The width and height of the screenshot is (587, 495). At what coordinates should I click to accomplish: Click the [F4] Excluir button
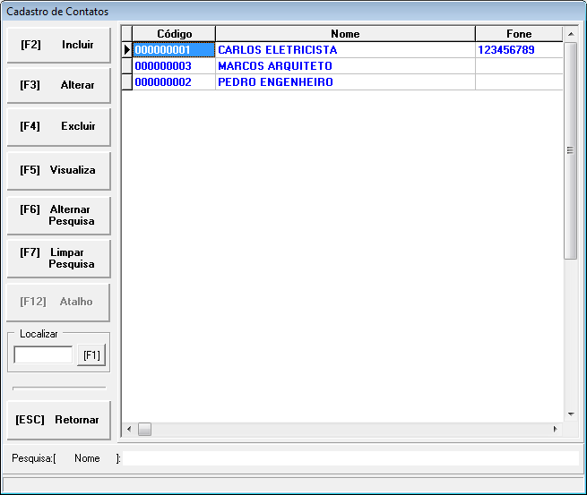click(x=58, y=127)
